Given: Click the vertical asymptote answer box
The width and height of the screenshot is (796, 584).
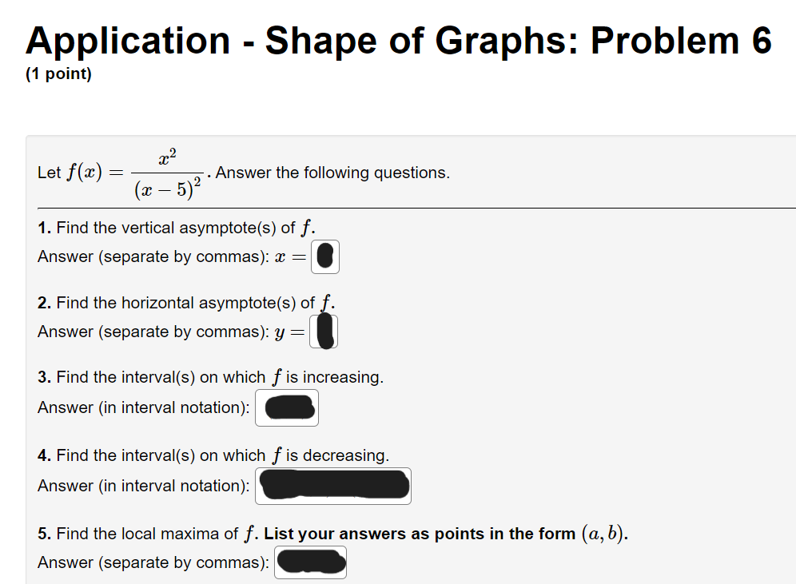Looking at the screenshot, I should tap(324, 256).
